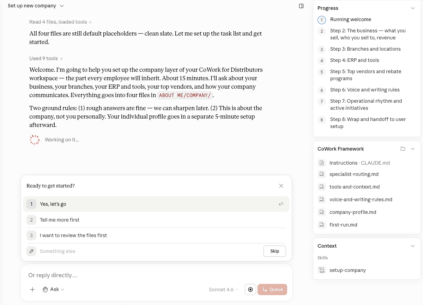The image size is (423, 305).
Task: Click Step 6: Voice and writing rules
Action: (365, 90)
